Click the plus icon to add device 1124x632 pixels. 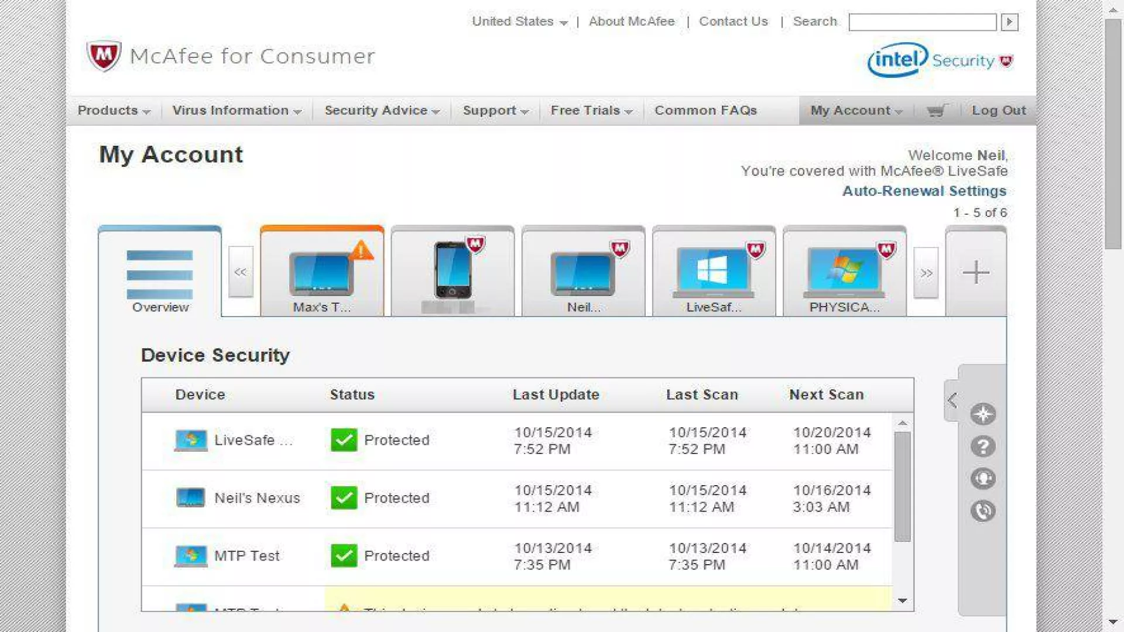(x=975, y=273)
